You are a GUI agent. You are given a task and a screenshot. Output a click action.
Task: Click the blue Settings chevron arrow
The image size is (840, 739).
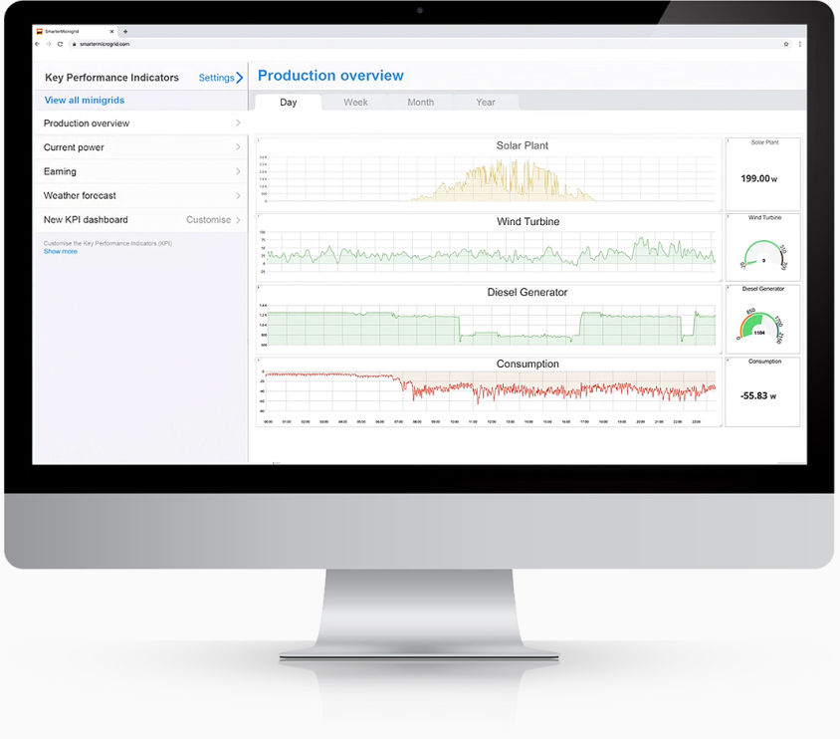coord(240,78)
